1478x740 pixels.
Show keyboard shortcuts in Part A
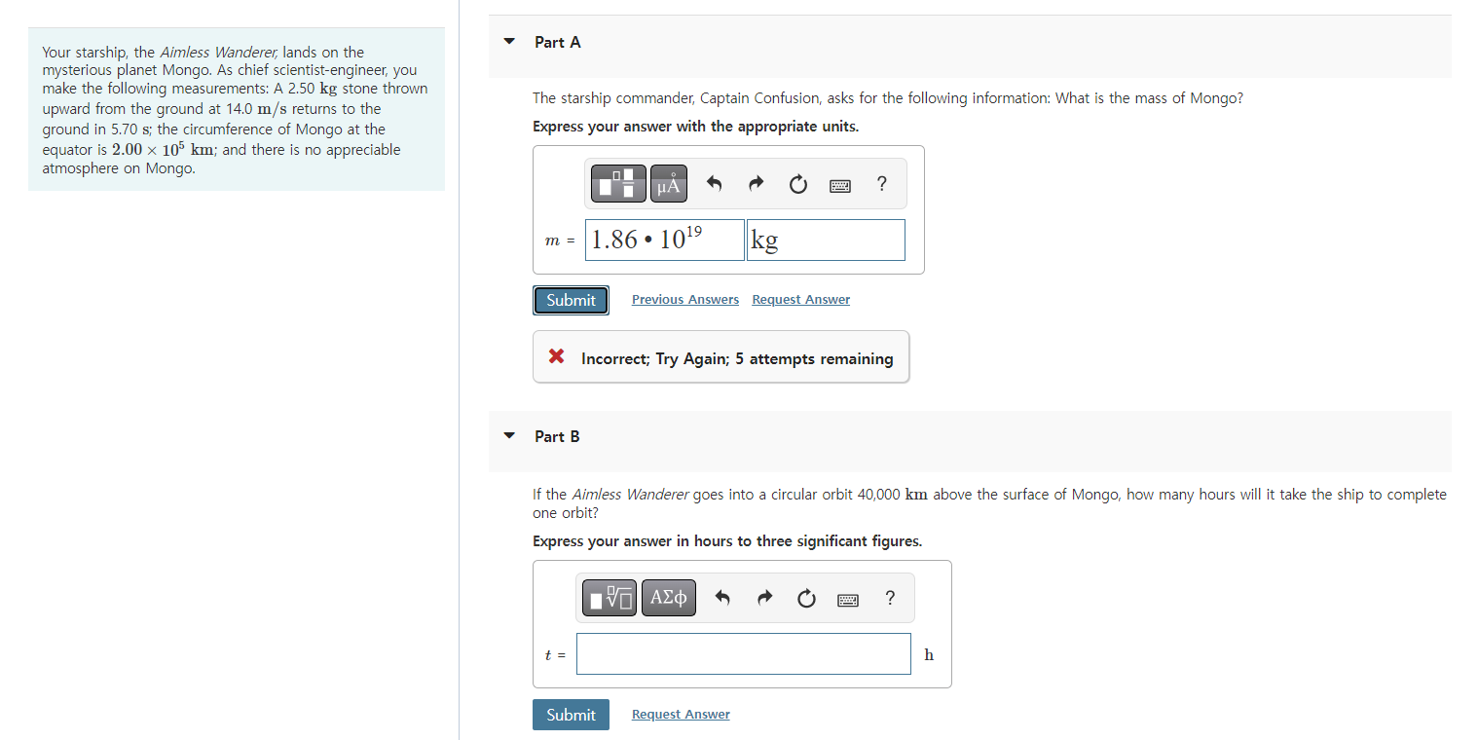pos(840,185)
